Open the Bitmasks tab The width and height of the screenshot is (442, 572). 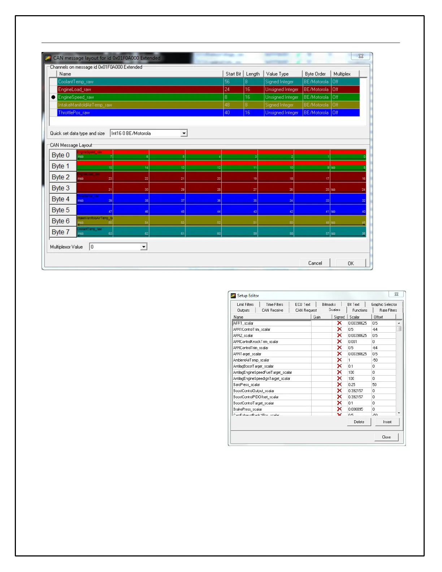point(329,304)
